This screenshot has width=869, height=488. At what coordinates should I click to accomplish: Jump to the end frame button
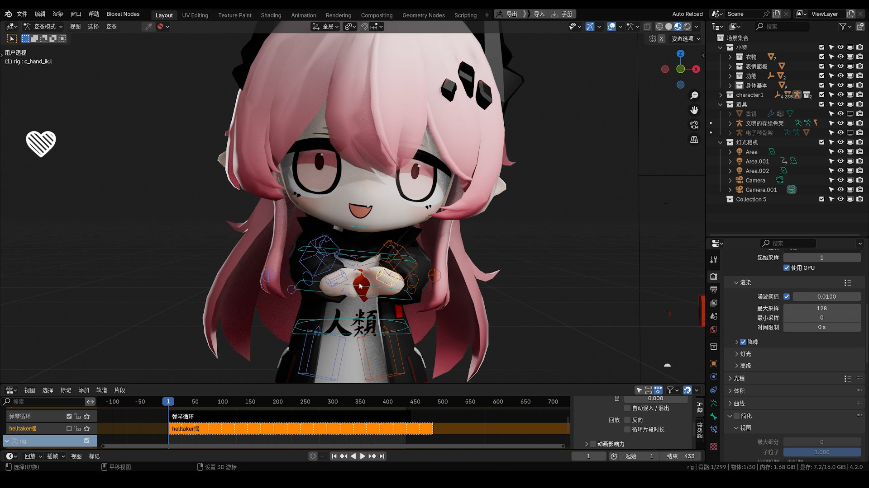click(382, 456)
